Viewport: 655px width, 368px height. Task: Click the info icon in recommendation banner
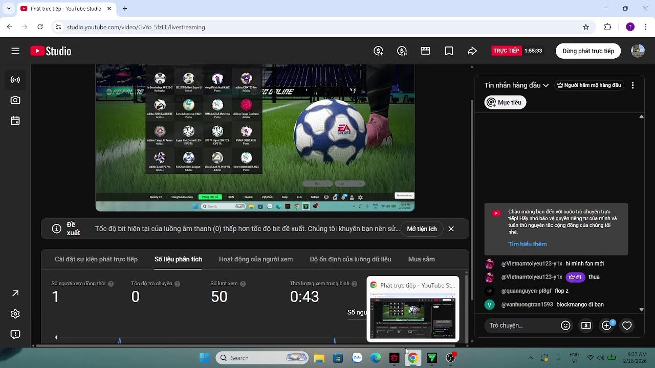57,229
